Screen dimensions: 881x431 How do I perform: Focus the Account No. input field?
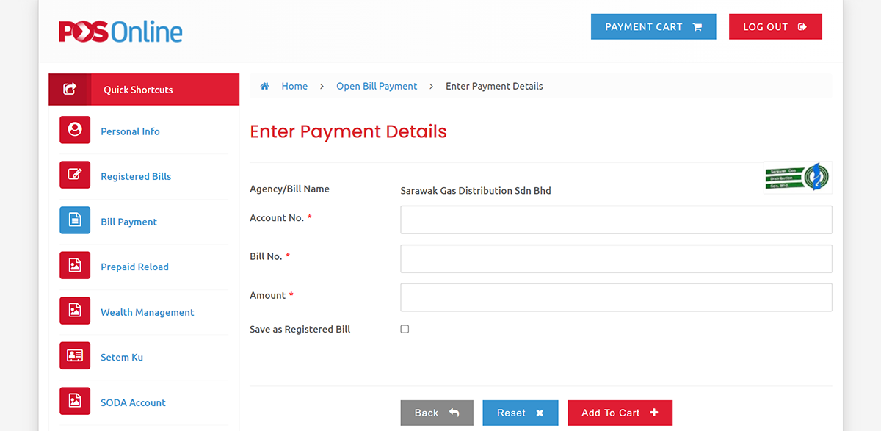(x=616, y=220)
